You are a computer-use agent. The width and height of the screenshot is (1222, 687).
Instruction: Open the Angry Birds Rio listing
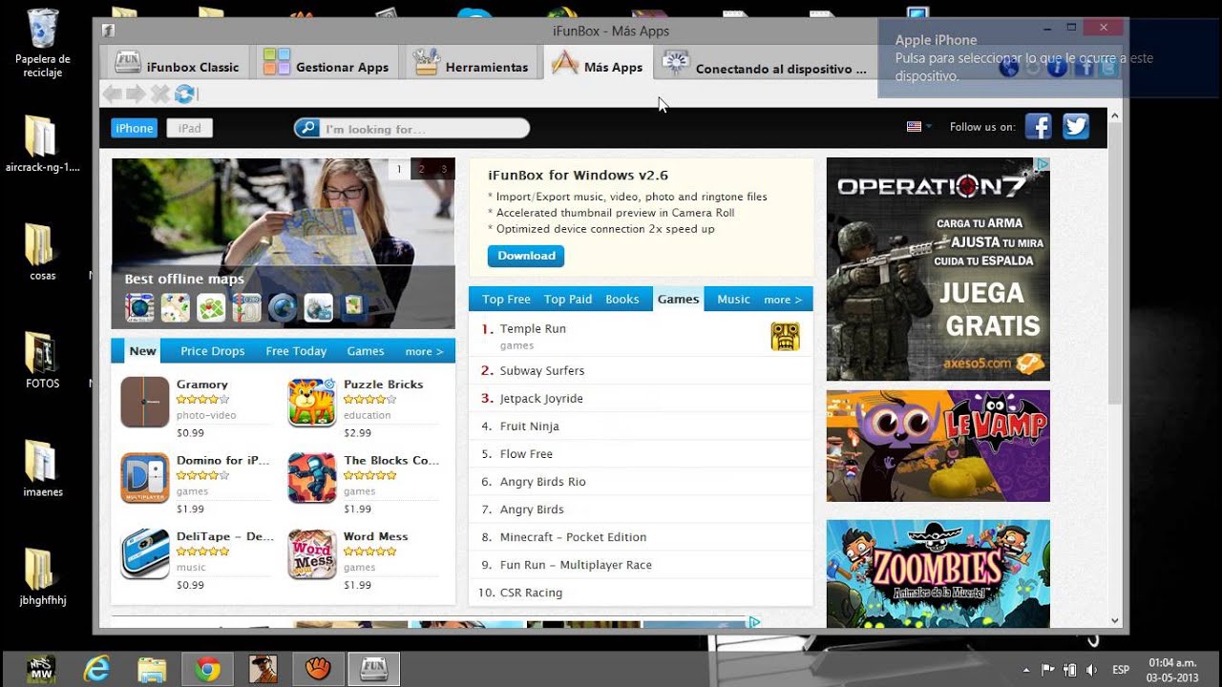(641, 481)
